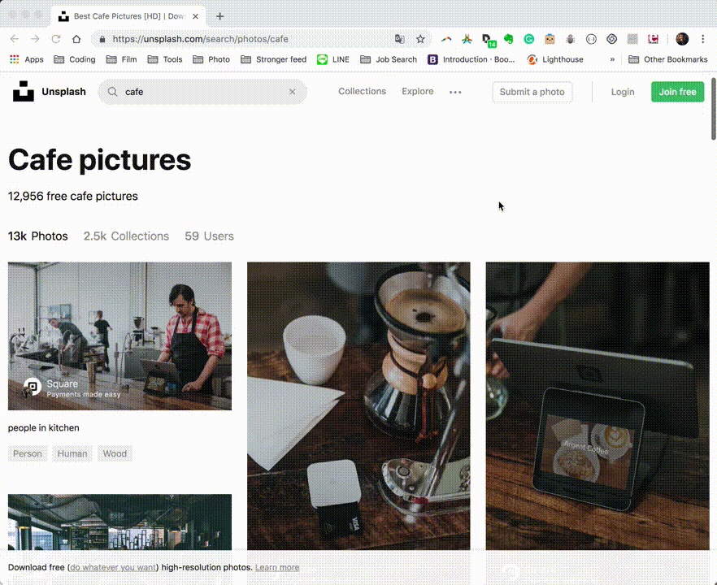717x585 pixels.
Task: Open the Introduction Bootstrap bookmark
Action: pyautogui.click(x=471, y=59)
